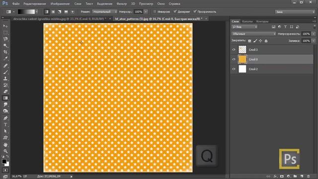Toggle lock transparent pixels icon
This screenshot has width=318, height=179.
249,41
